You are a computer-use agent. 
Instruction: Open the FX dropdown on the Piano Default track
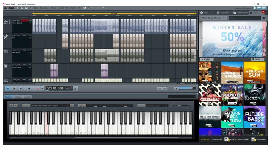pos(30,20)
